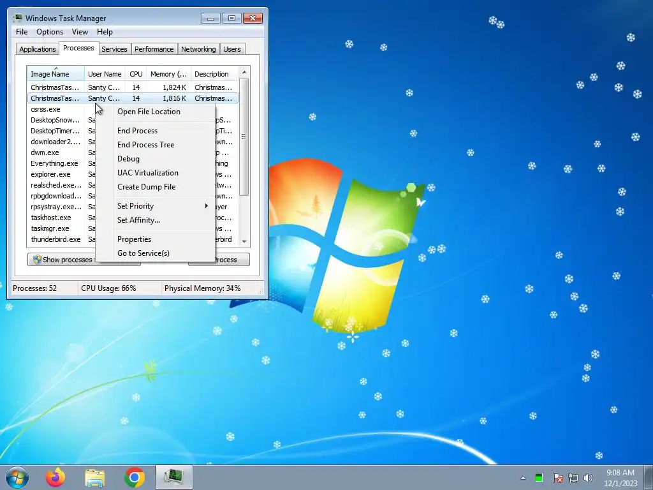Click the CPU Usage: 66% status
Viewport: 653px width, 490px height.
108,288
